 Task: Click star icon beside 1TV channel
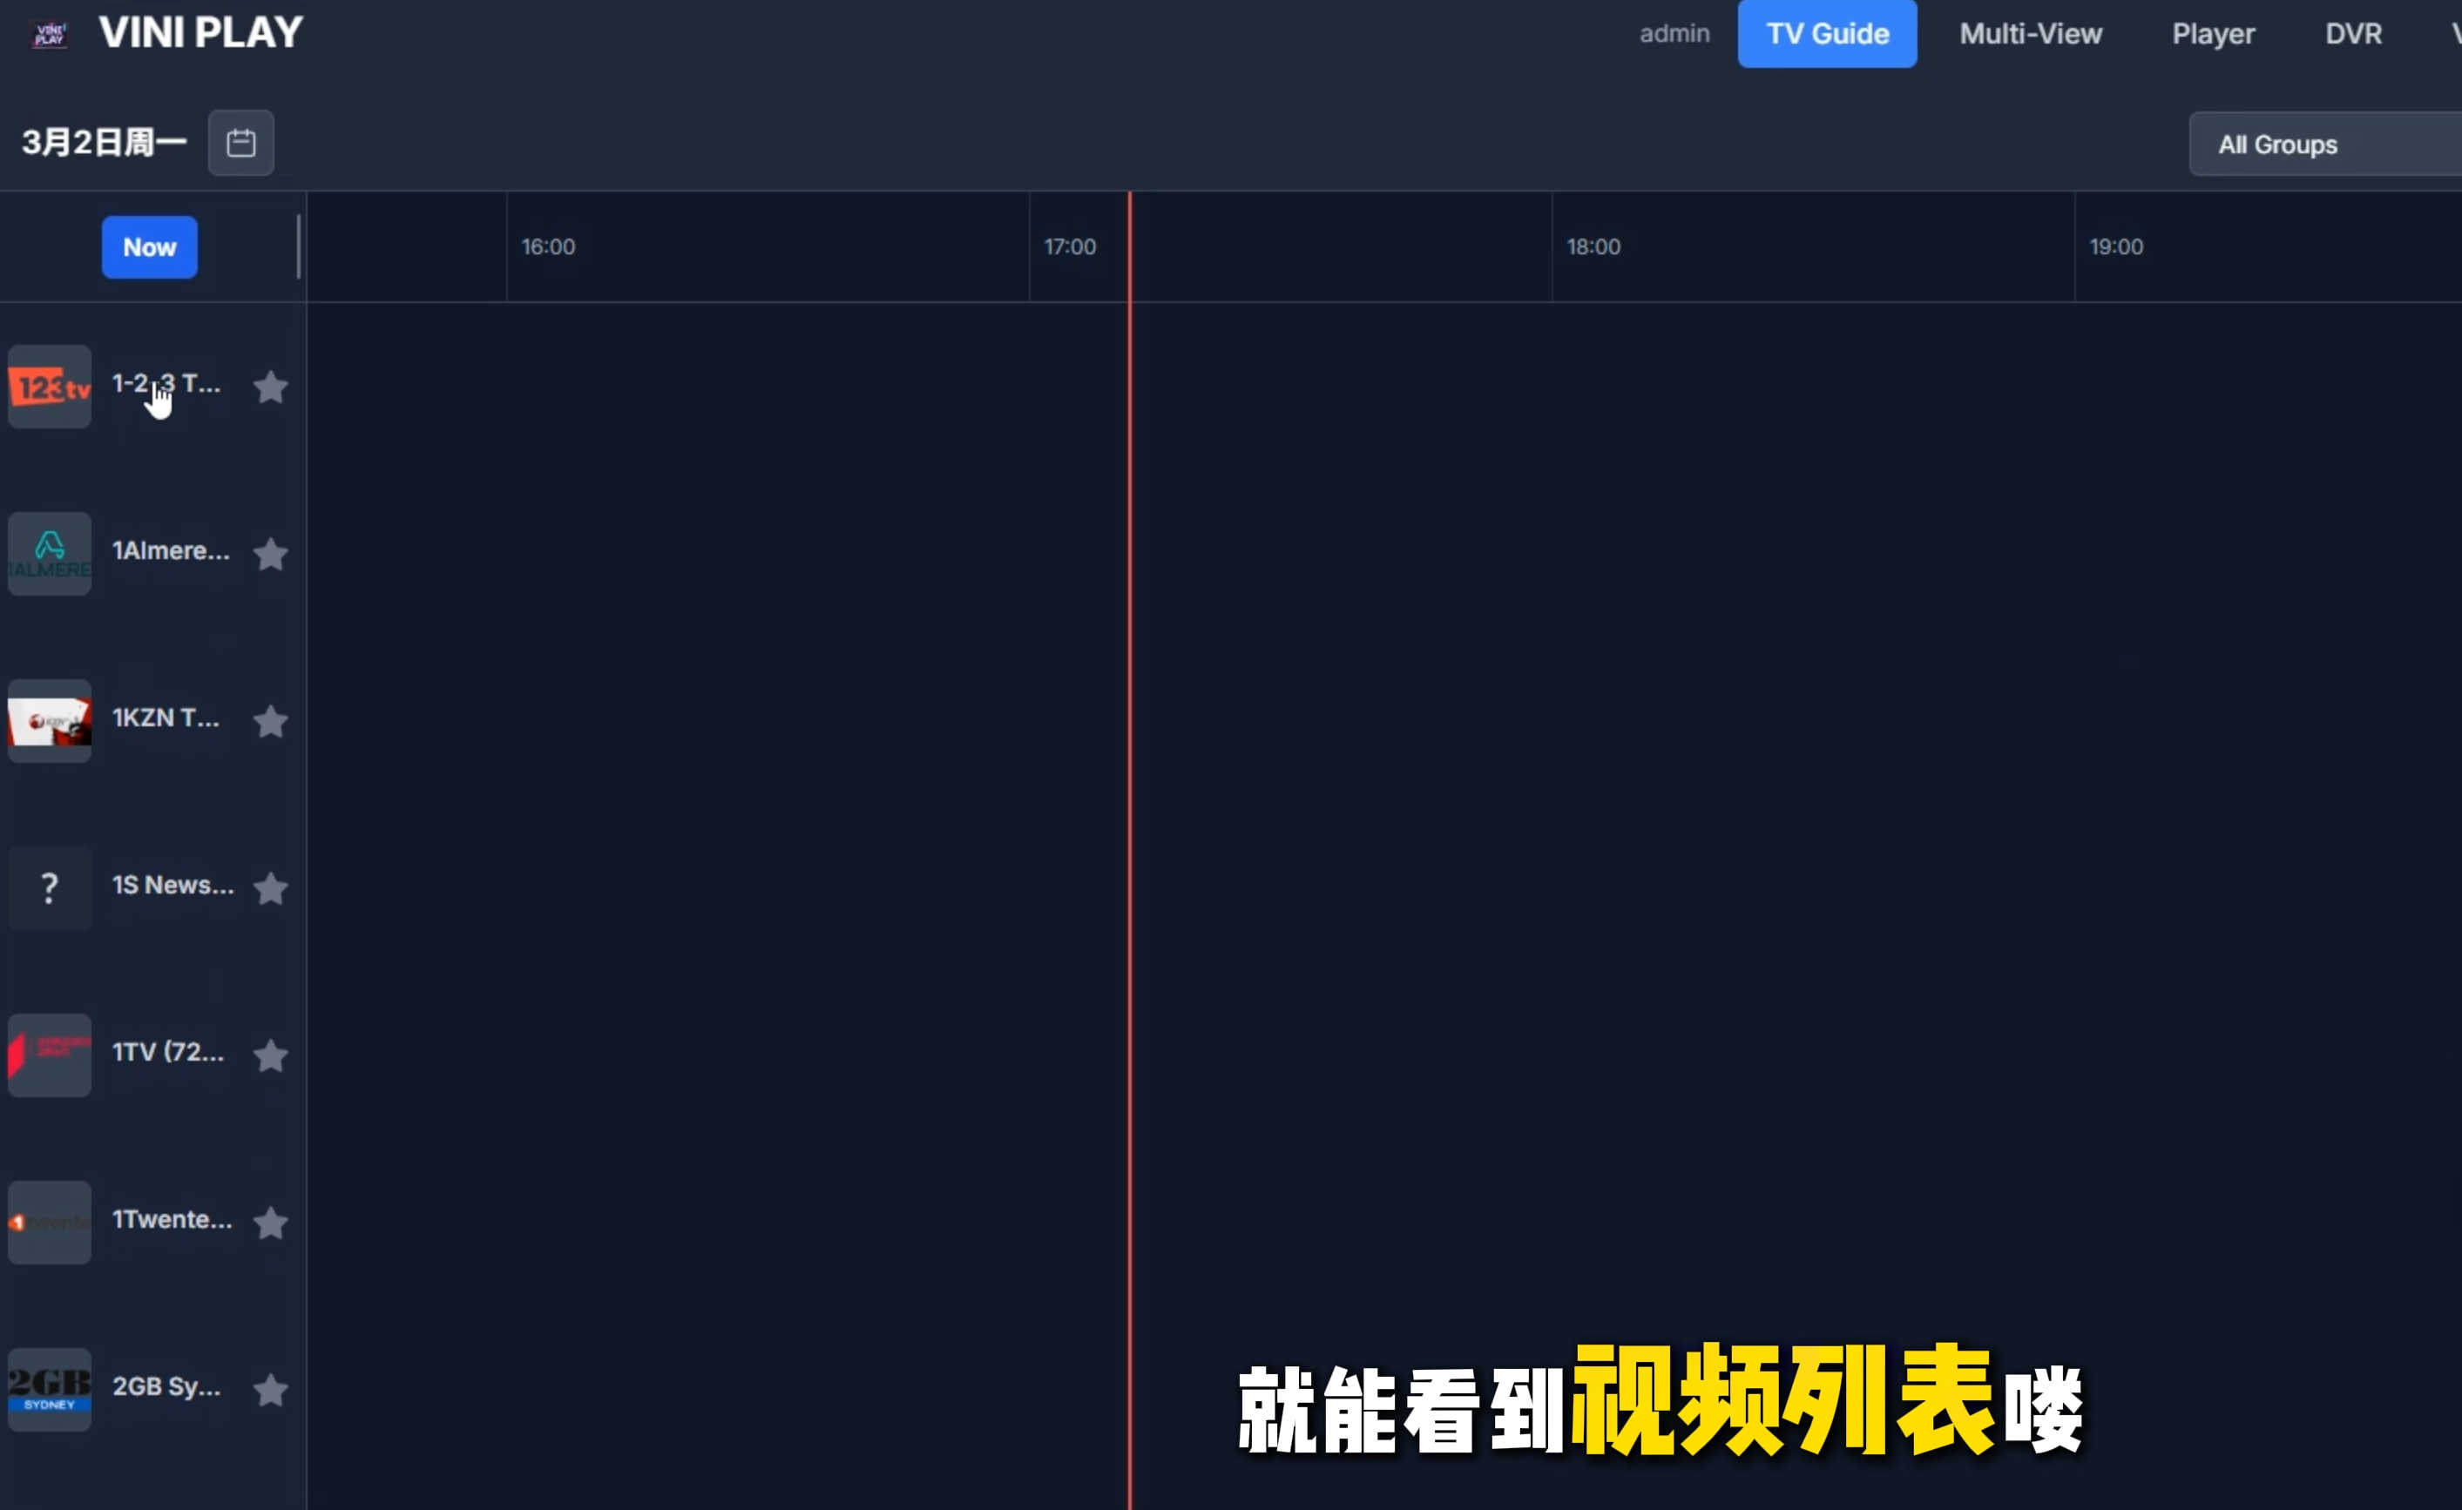271,1055
